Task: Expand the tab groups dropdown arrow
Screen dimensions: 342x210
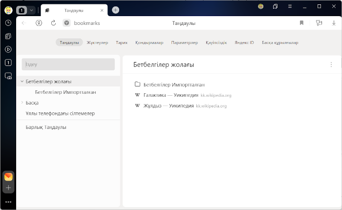Action: tap(31, 10)
